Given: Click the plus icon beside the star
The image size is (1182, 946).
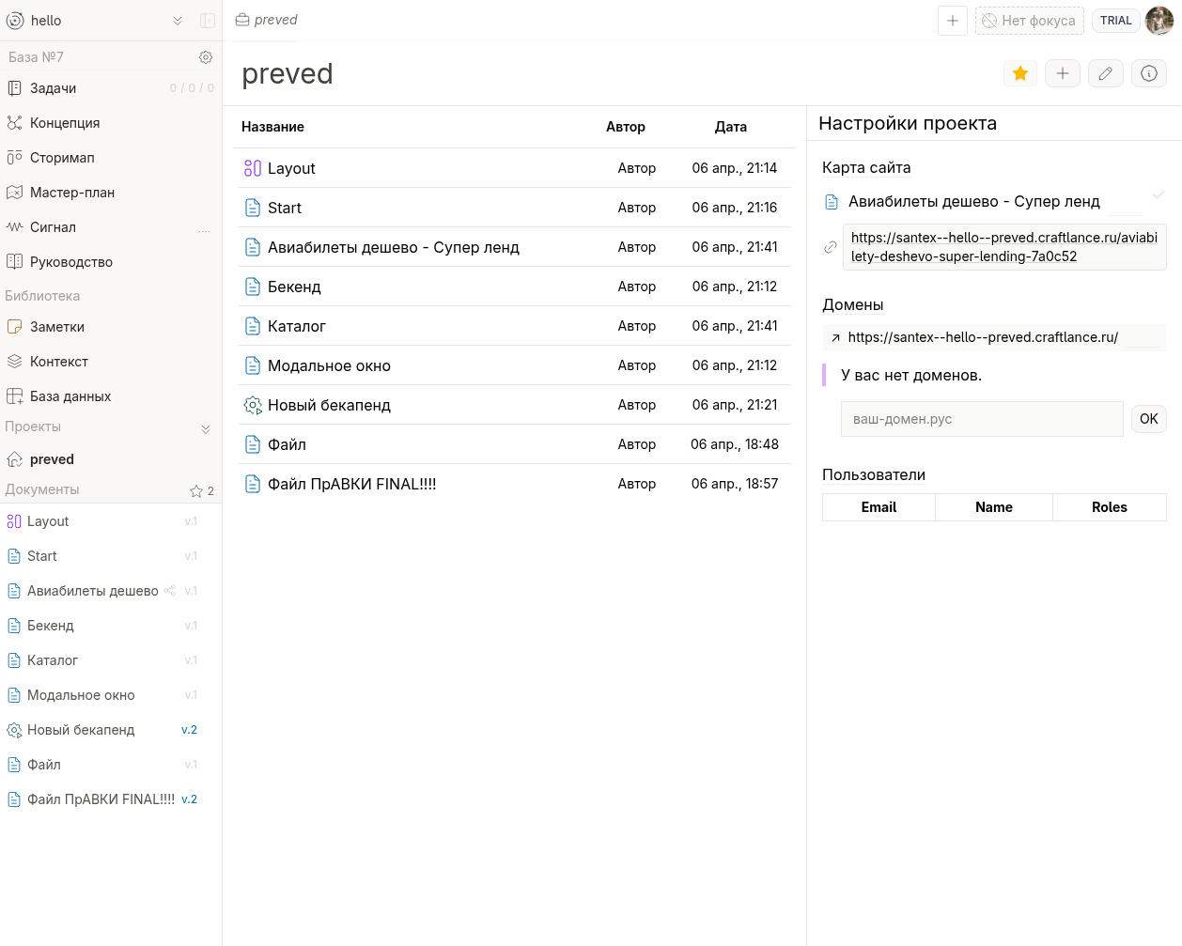Looking at the screenshot, I should (1063, 73).
